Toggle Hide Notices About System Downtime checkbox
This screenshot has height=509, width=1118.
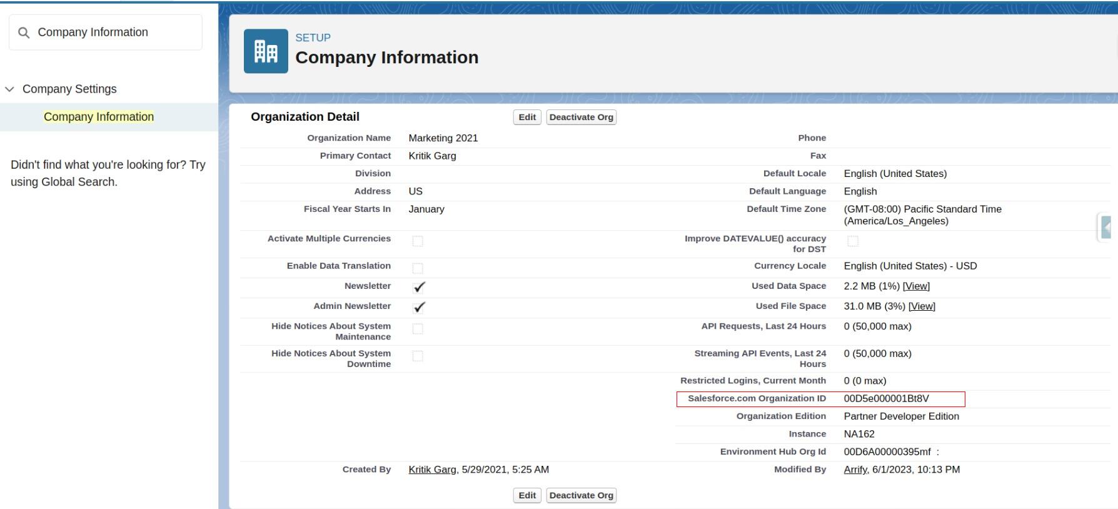[418, 356]
